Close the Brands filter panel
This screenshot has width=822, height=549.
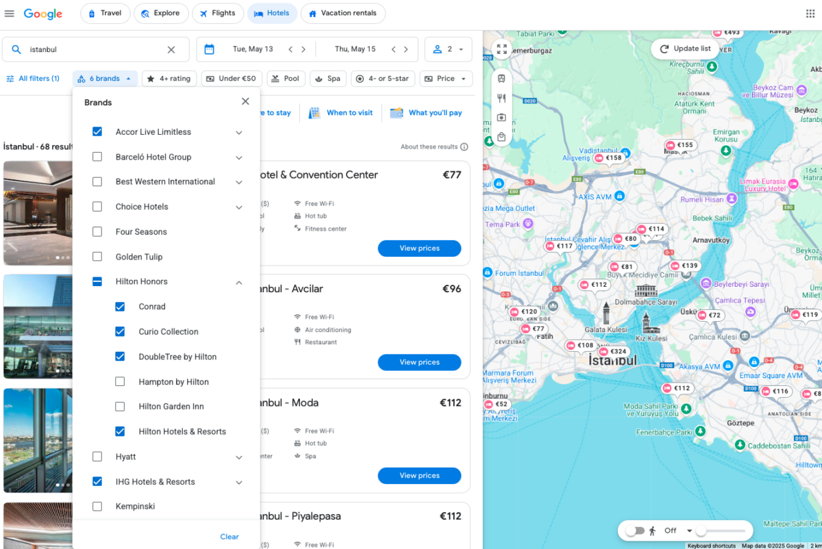coord(245,101)
